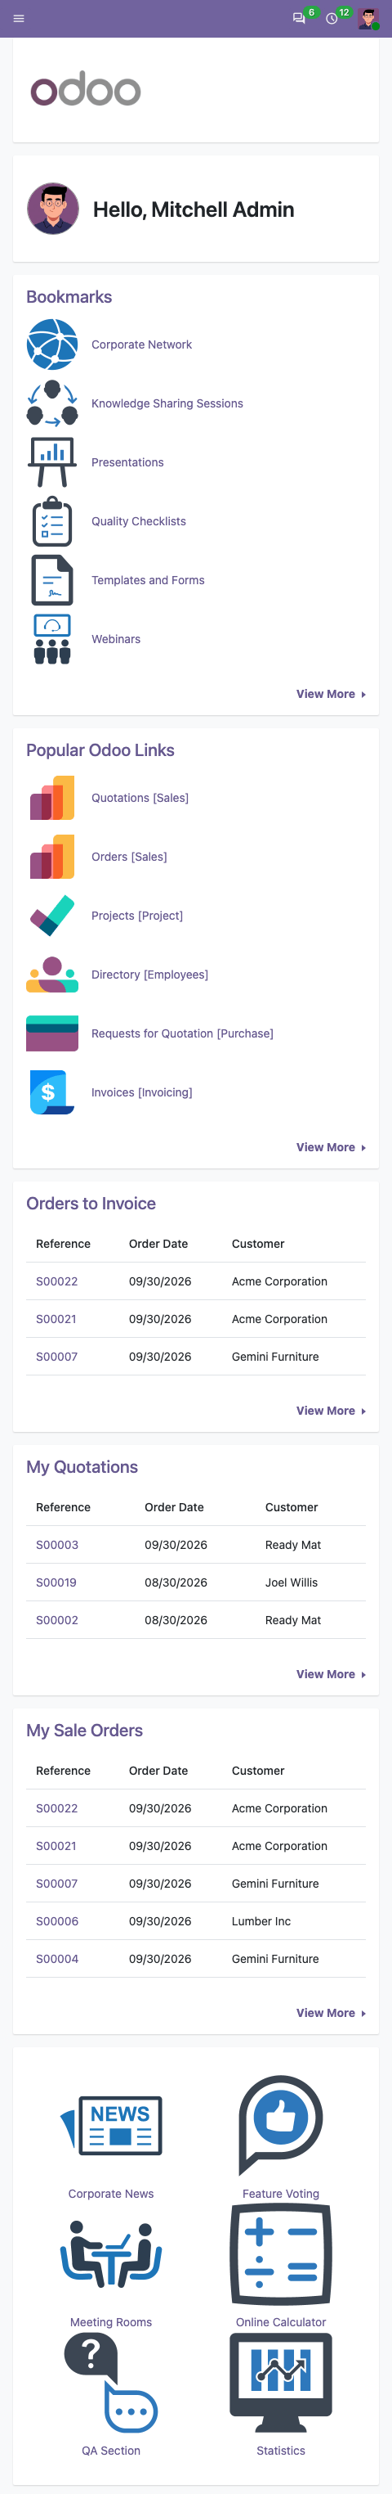Open S00021 in Orders to Invoice
This screenshot has width=392, height=2494.
point(56,1320)
